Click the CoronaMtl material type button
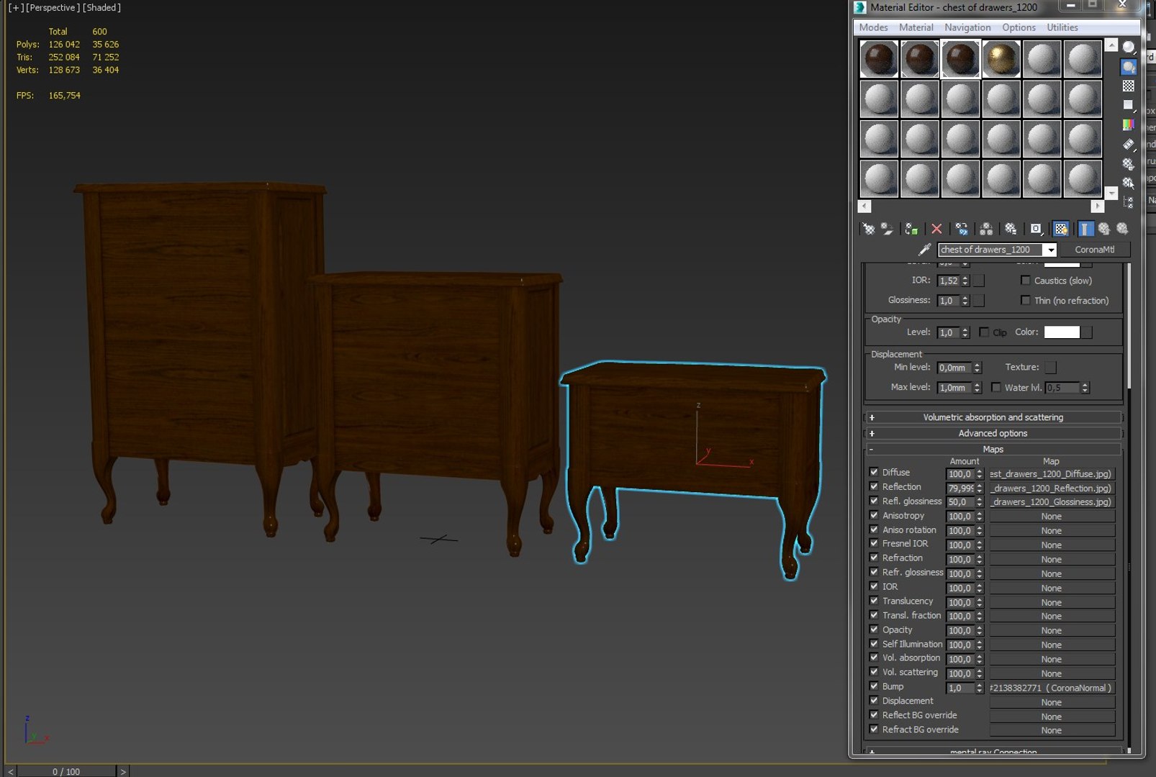 [x=1094, y=250]
